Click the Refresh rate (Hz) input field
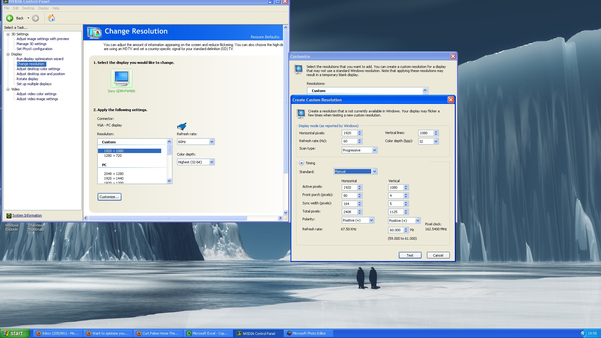 click(x=349, y=141)
